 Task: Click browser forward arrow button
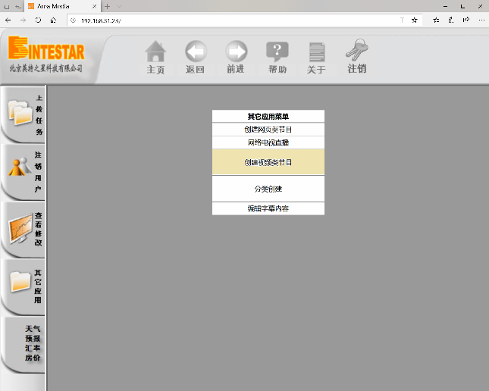pyautogui.click(x=23, y=20)
